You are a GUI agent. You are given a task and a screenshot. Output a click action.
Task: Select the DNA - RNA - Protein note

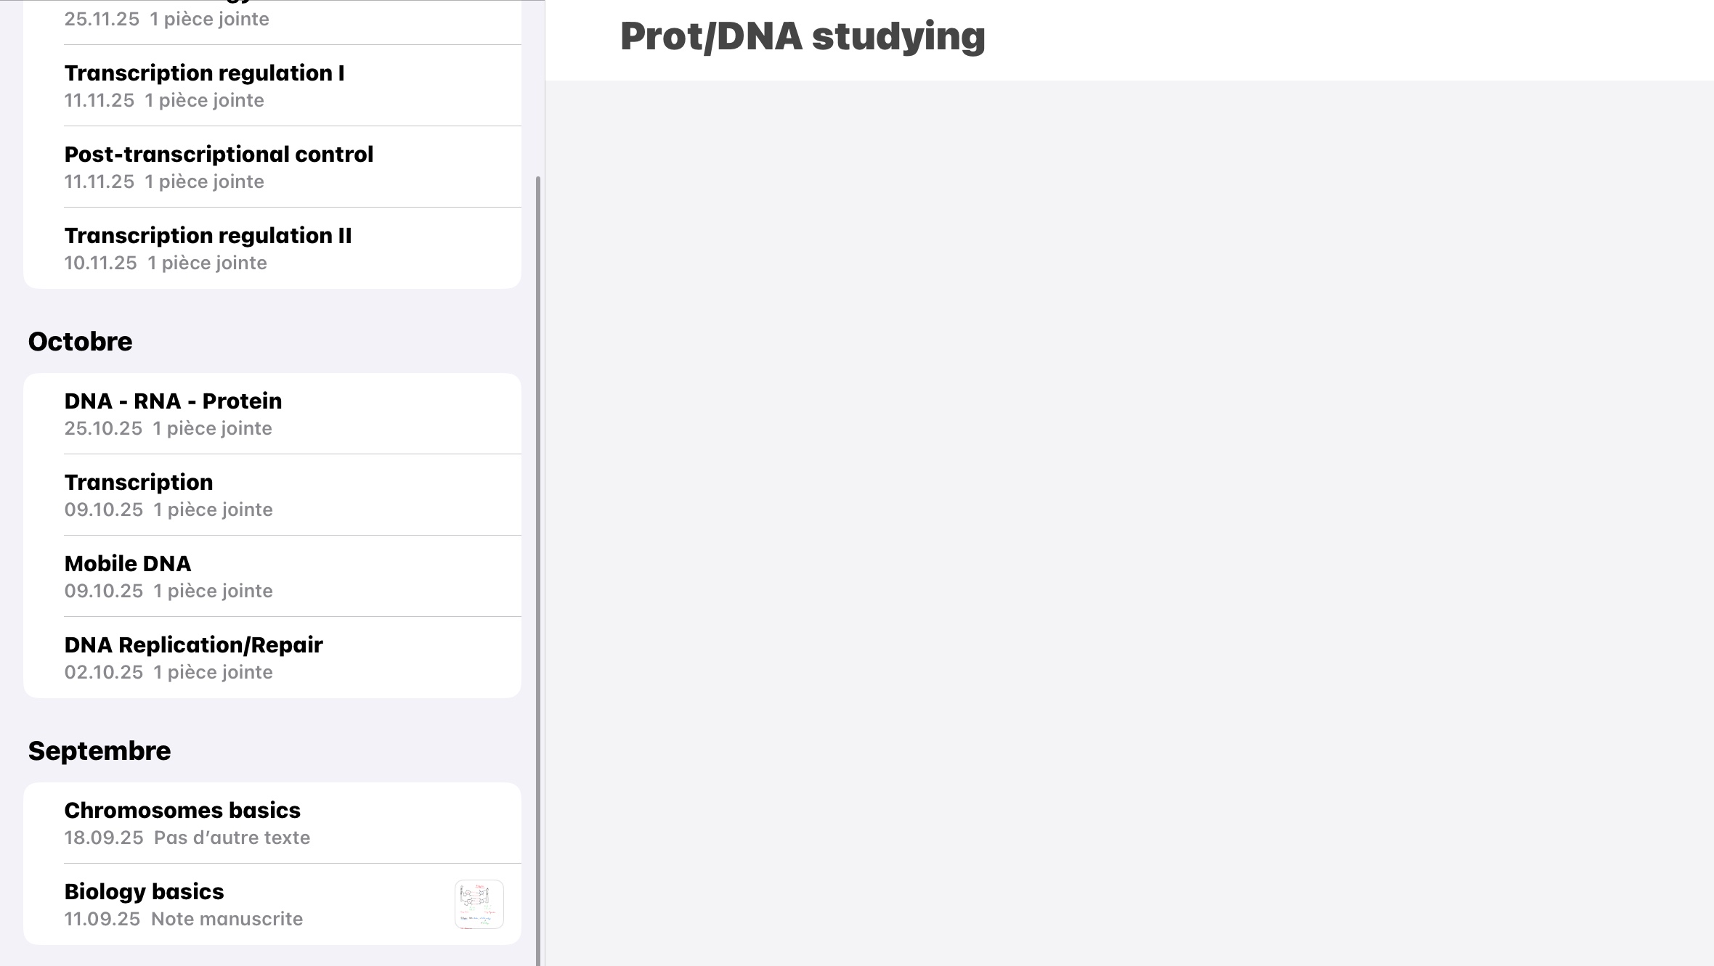[173, 401]
